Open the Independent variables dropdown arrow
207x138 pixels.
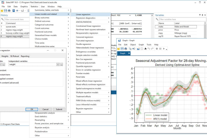58,64
